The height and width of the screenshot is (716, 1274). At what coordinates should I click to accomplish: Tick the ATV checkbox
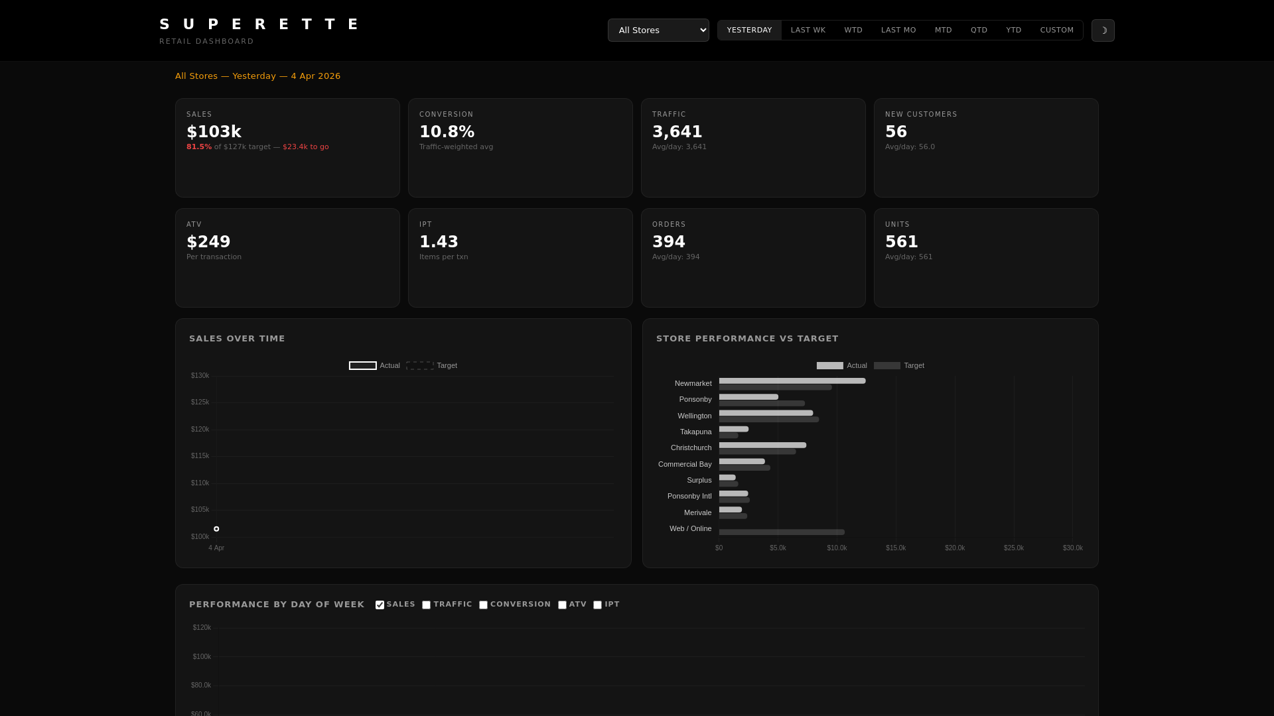562,605
